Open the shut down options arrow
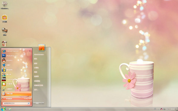178x111 pixels. tap(43, 103)
